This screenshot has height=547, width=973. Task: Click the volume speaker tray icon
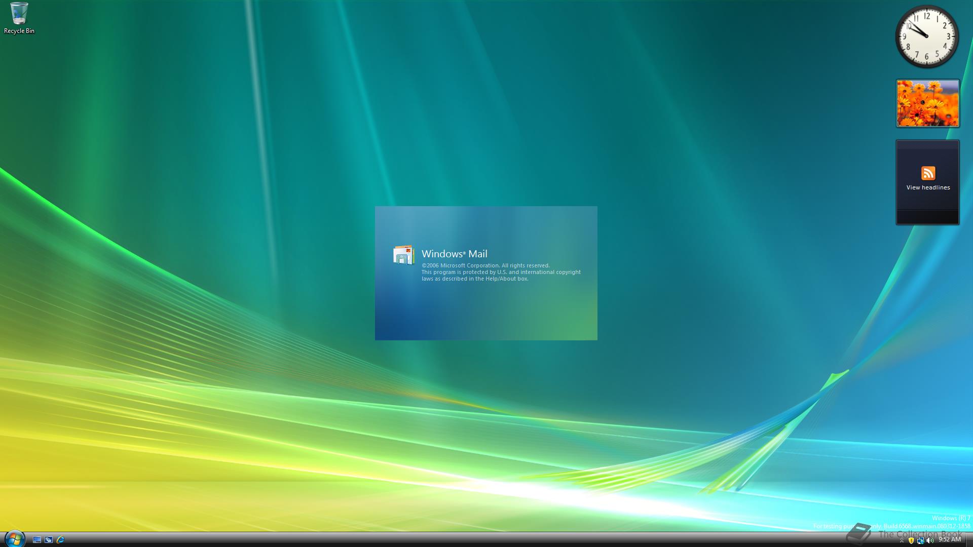point(929,540)
